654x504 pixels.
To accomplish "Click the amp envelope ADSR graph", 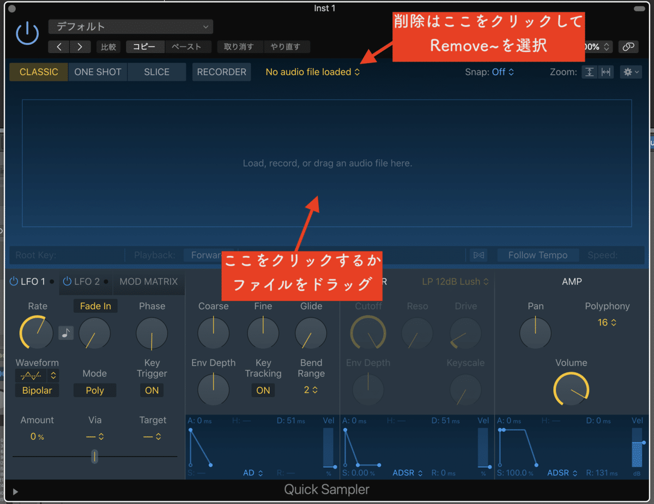I will (x=519, y=447).
